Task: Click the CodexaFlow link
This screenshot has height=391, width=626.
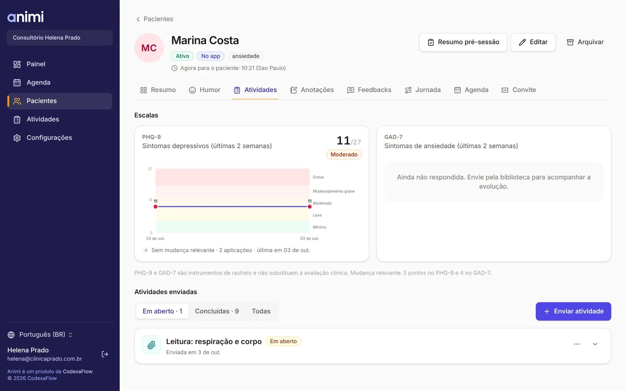Action: 78,371
